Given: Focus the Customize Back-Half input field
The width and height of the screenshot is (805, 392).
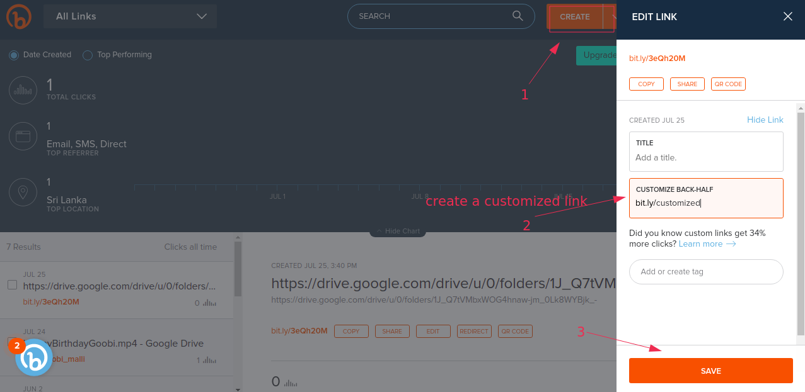Looking at the screenshot, I should (x=706, y=198).
